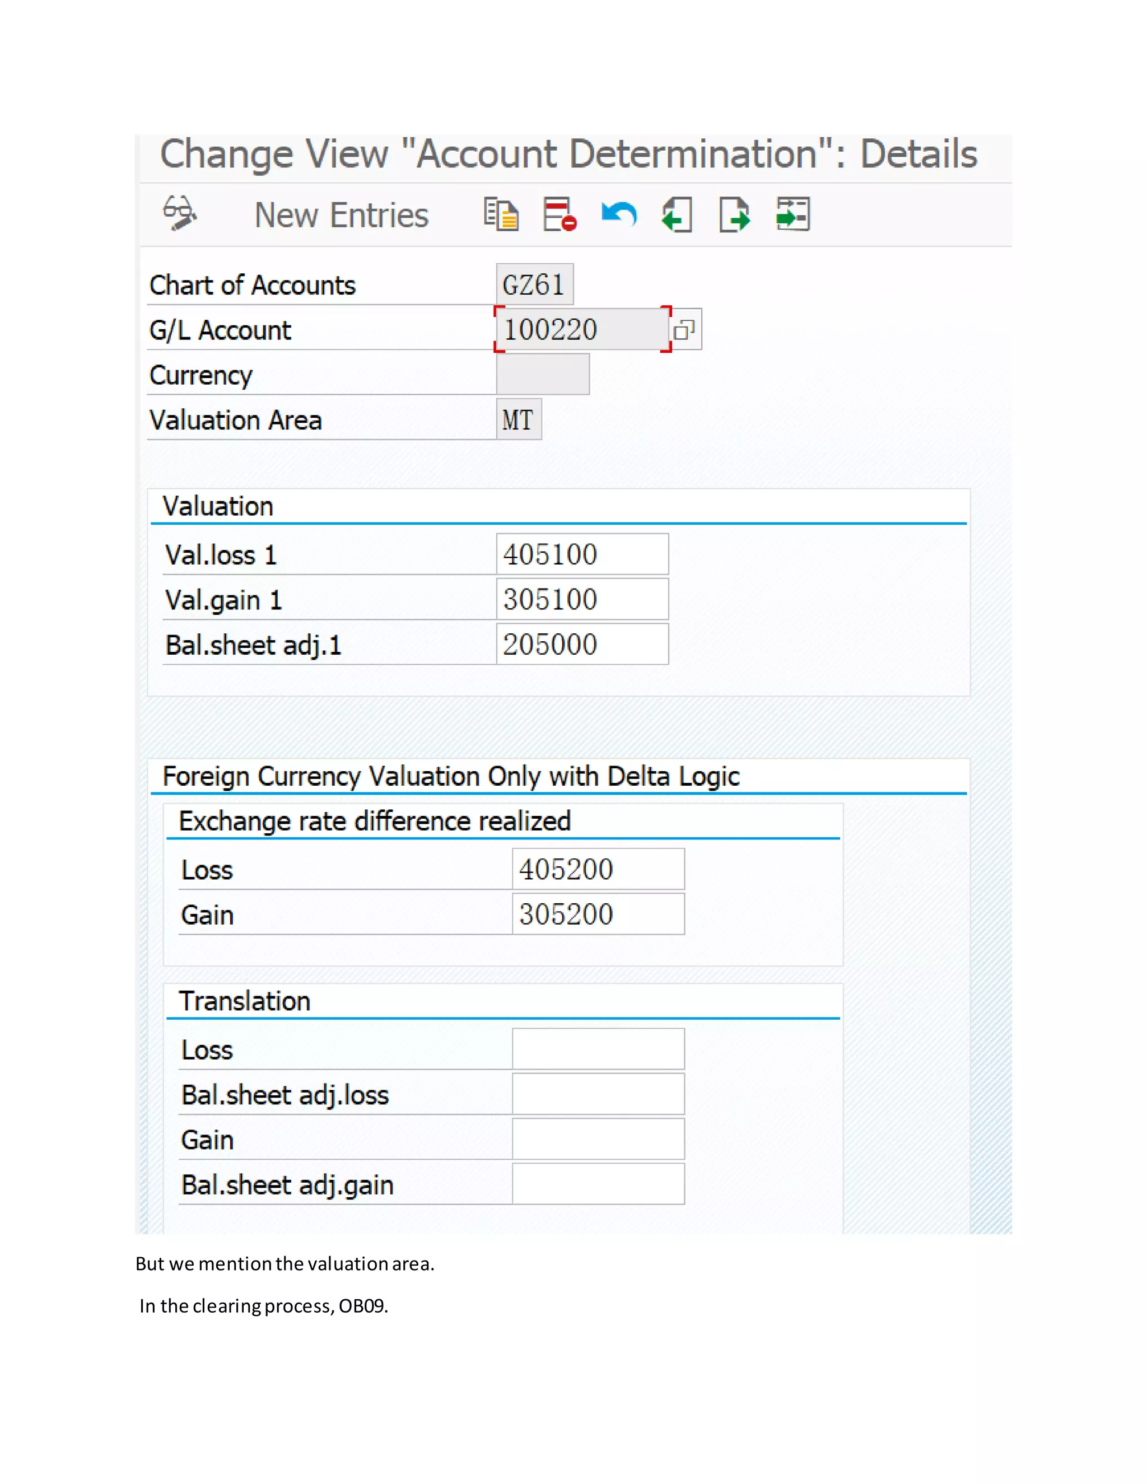Viewport: 1147px width, 1484px height.
Task: Click the Bal.sheet adj.gain input field
Action: click(x=597, y=1184)
